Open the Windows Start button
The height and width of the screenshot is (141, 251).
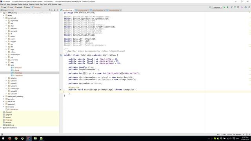3,138
